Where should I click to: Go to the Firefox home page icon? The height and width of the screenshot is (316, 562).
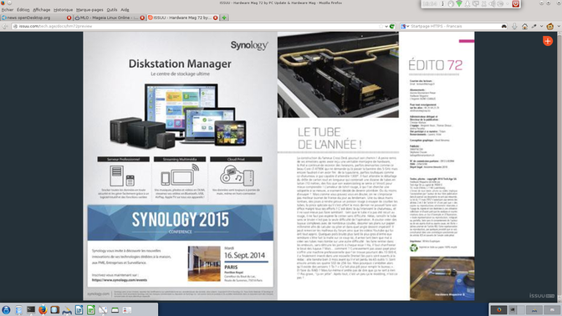(x=524, y=26)
